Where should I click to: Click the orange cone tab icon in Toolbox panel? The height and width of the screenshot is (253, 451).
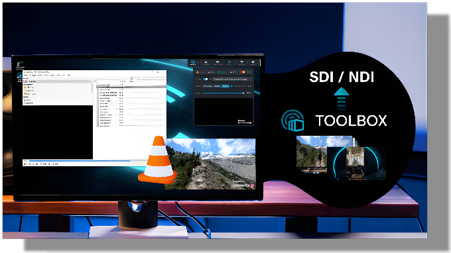click(198, 72)
